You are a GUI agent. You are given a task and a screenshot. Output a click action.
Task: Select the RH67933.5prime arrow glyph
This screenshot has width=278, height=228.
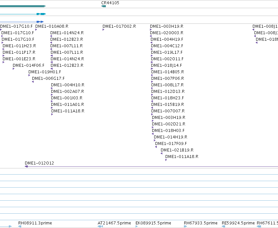tap(186, 226)
